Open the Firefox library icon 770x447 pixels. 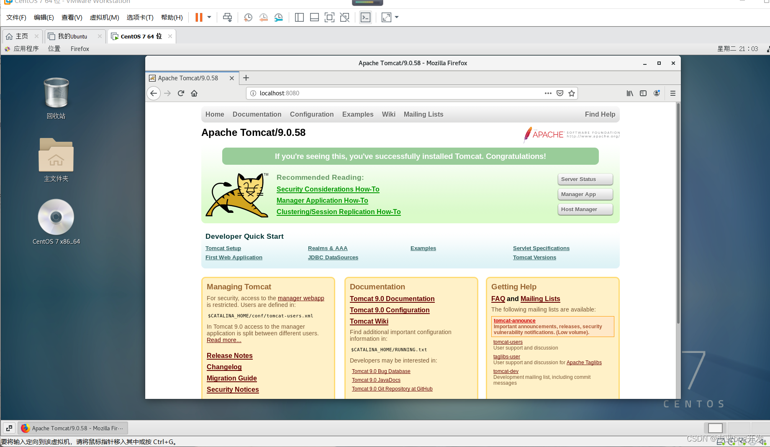(630, 93)
